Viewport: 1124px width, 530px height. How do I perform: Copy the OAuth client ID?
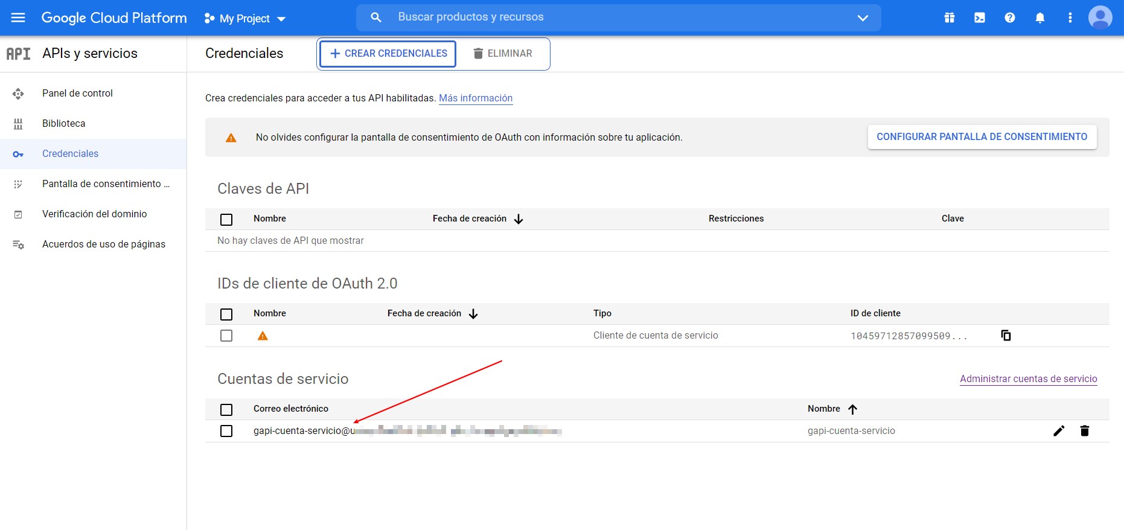(x=1006, y=336)
